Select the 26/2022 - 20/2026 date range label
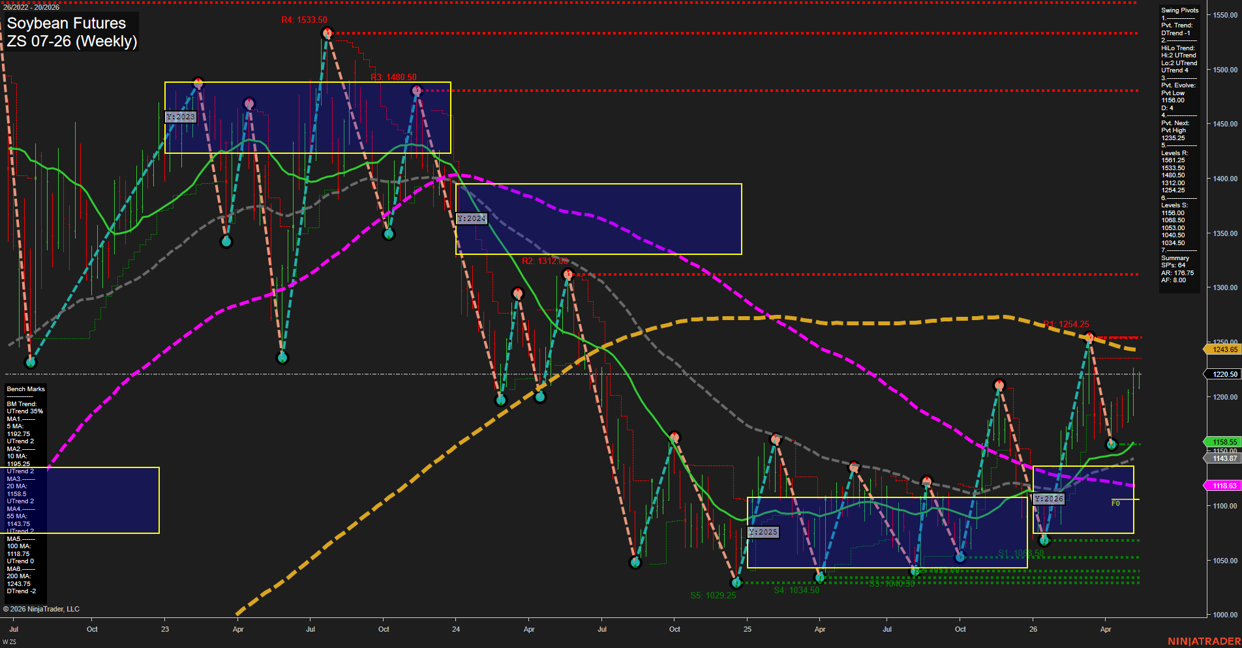Image resolution: width=1242 pixels, height=648 pixels. coord(31,7)
